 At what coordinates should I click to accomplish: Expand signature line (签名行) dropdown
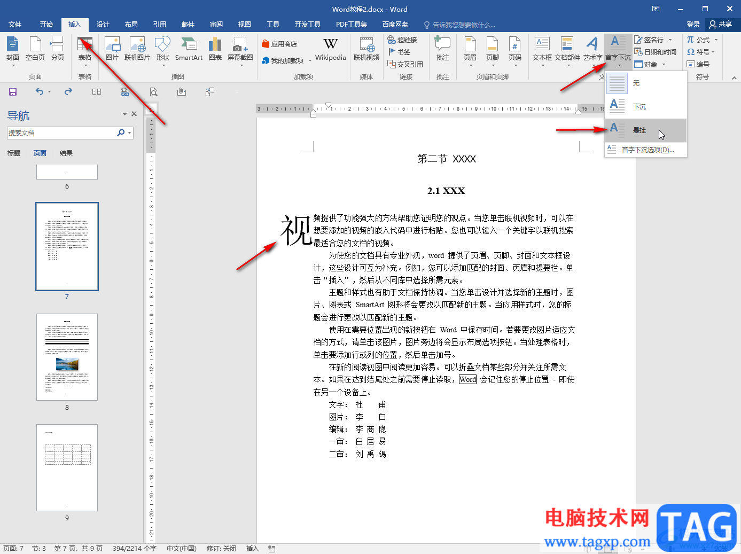pyautogui.click(x=670, y=40)
